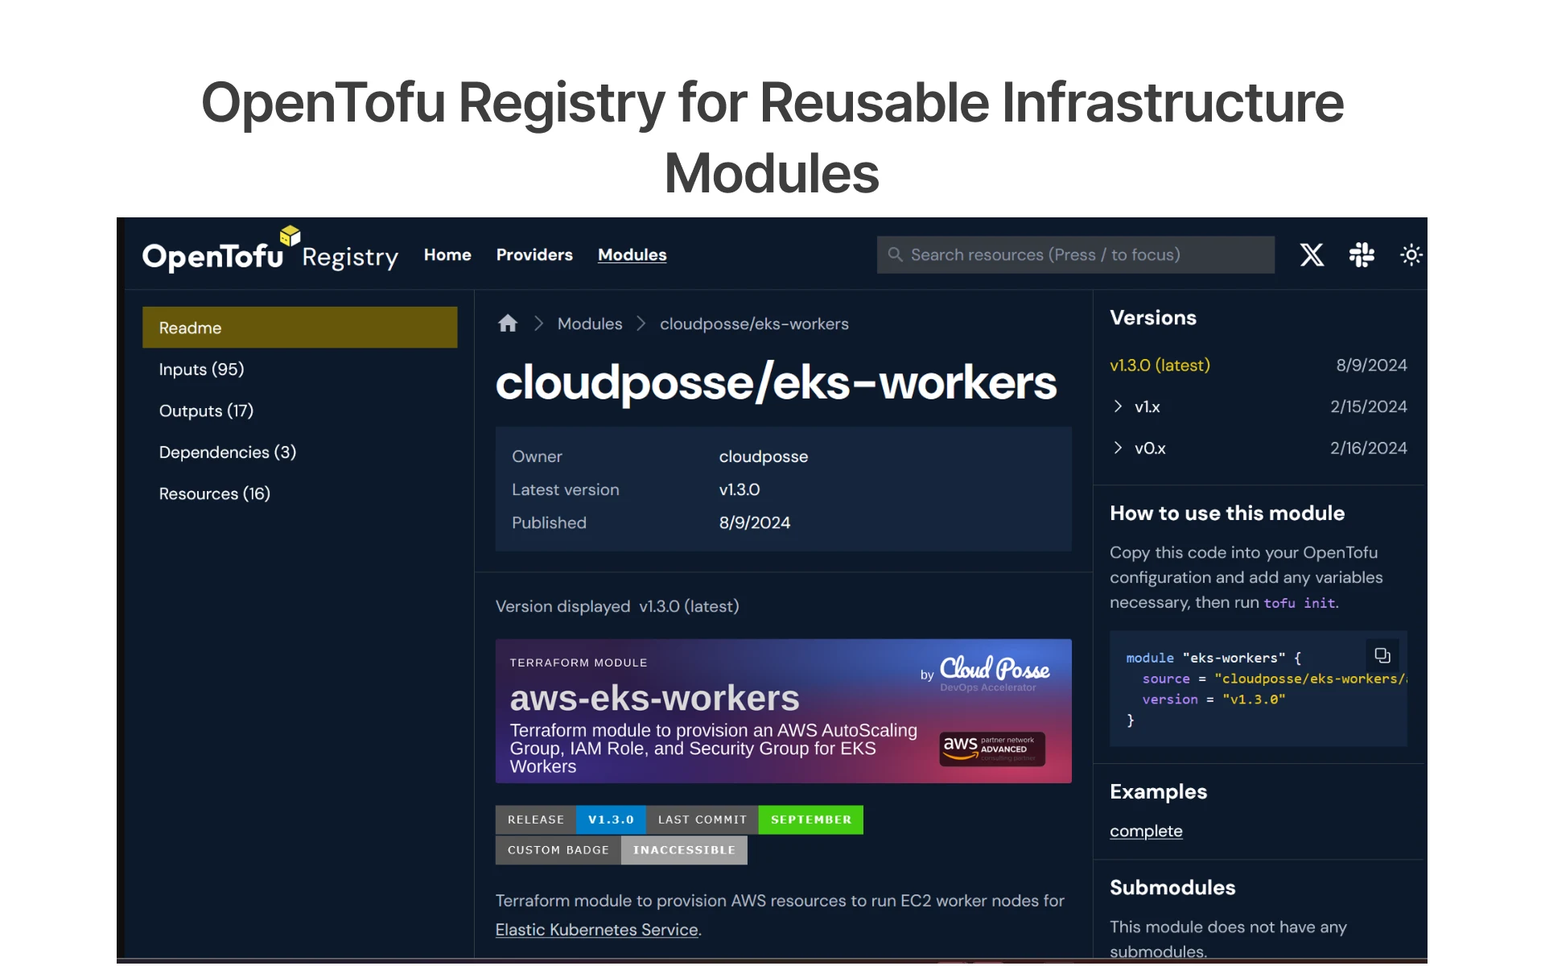Open the Home nav item
The image size is (1545, 966).
click(x=447, y=254)
